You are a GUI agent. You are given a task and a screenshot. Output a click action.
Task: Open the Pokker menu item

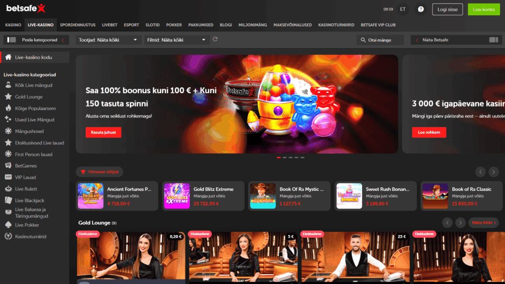pos(174,25)
